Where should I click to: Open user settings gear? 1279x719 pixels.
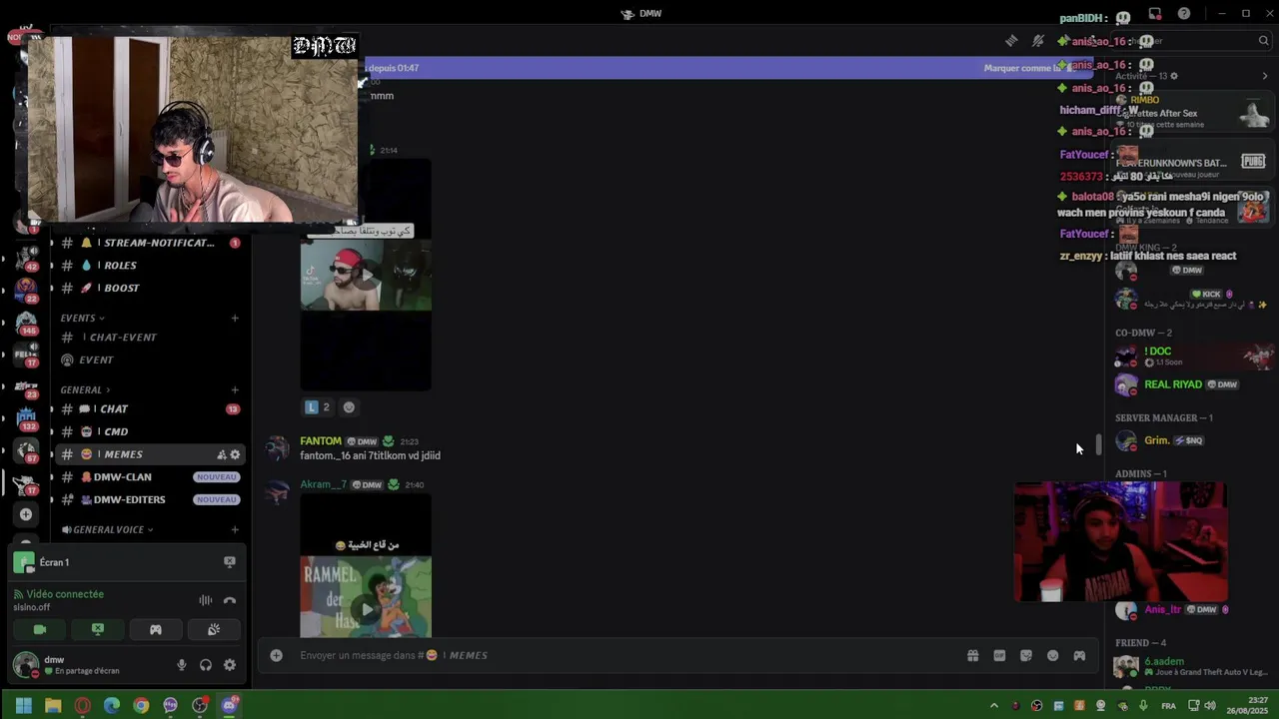point(230,665)
